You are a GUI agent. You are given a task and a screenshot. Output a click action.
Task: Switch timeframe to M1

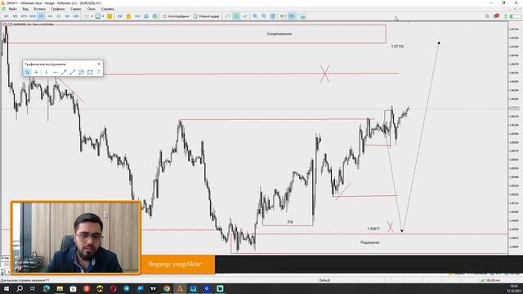click(x=7, y=16)
